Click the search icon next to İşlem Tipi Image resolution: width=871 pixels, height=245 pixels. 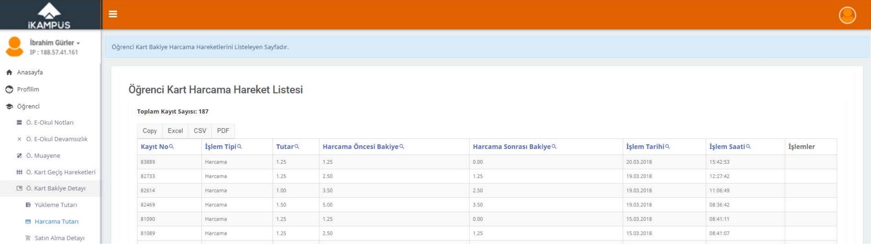pos(239,147)
